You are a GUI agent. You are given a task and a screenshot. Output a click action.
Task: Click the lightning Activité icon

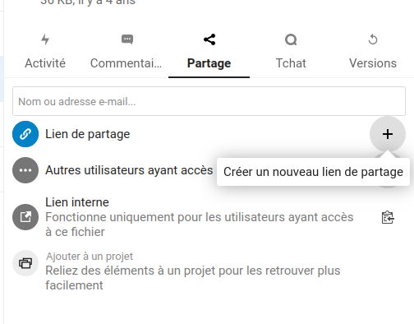coord(45,39)
